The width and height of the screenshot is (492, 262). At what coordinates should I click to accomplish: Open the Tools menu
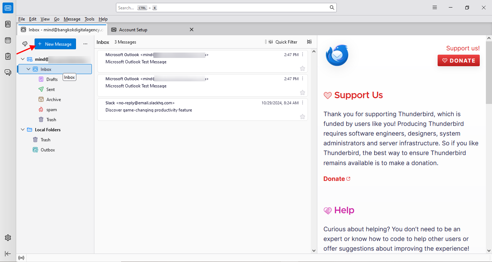[90, 19]
